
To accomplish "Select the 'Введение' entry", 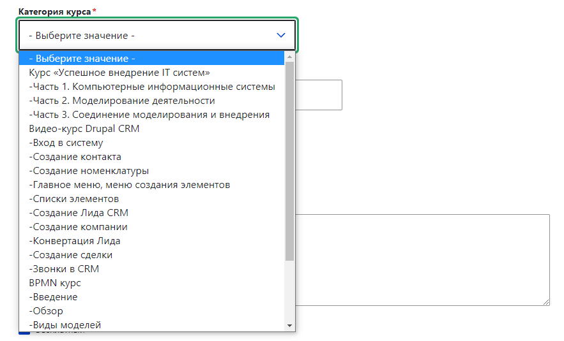I will click(151, 296).
